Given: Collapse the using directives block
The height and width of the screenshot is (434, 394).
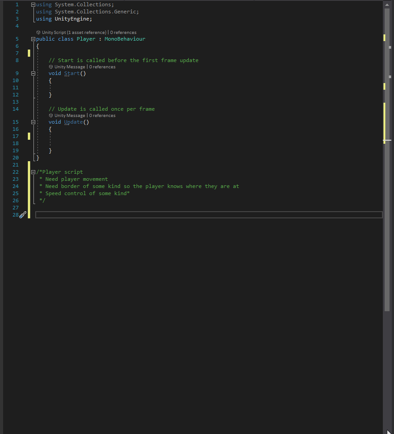Looking at the screenshot, I should (33, 4).
